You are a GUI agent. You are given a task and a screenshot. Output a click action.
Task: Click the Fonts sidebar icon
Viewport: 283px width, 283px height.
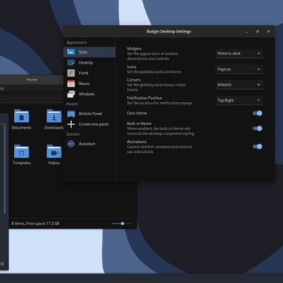pyautogui.click(x=71, y=73)
